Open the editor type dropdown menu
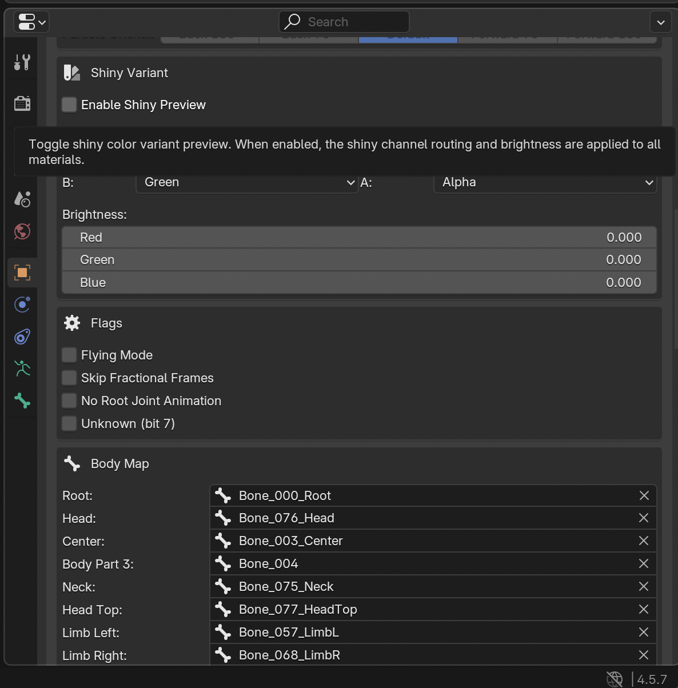The height and width of the screenshot is (688, 678). 31,22
